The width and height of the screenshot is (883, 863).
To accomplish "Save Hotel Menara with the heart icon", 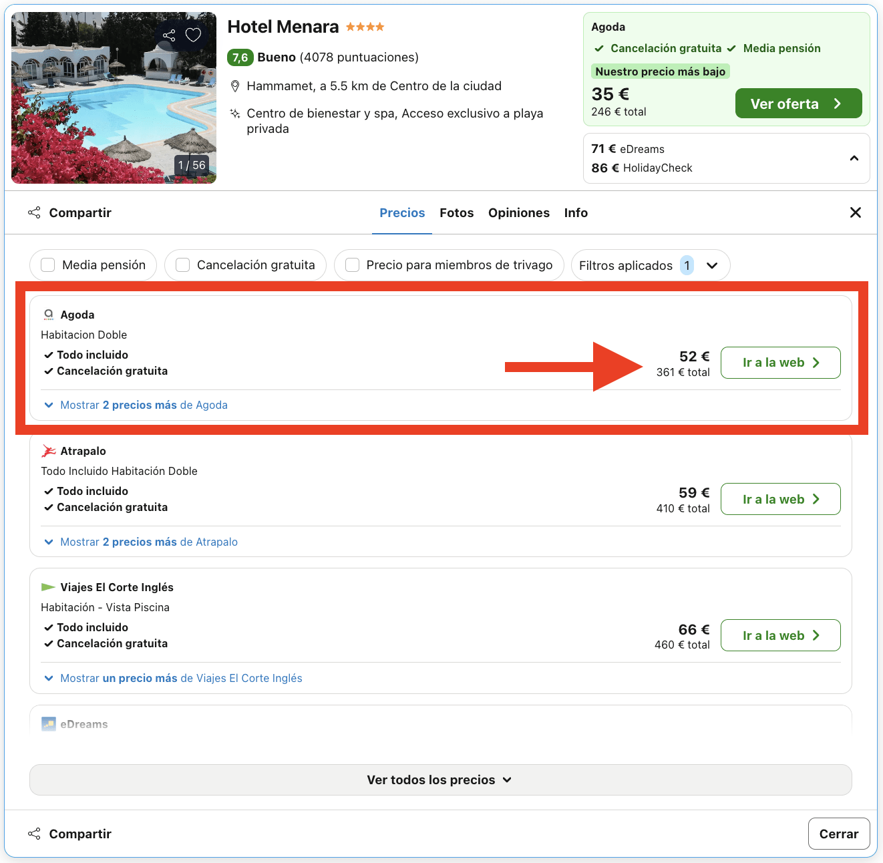I will click(x=194, y=35).
